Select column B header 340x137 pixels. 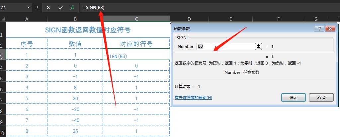75,19
